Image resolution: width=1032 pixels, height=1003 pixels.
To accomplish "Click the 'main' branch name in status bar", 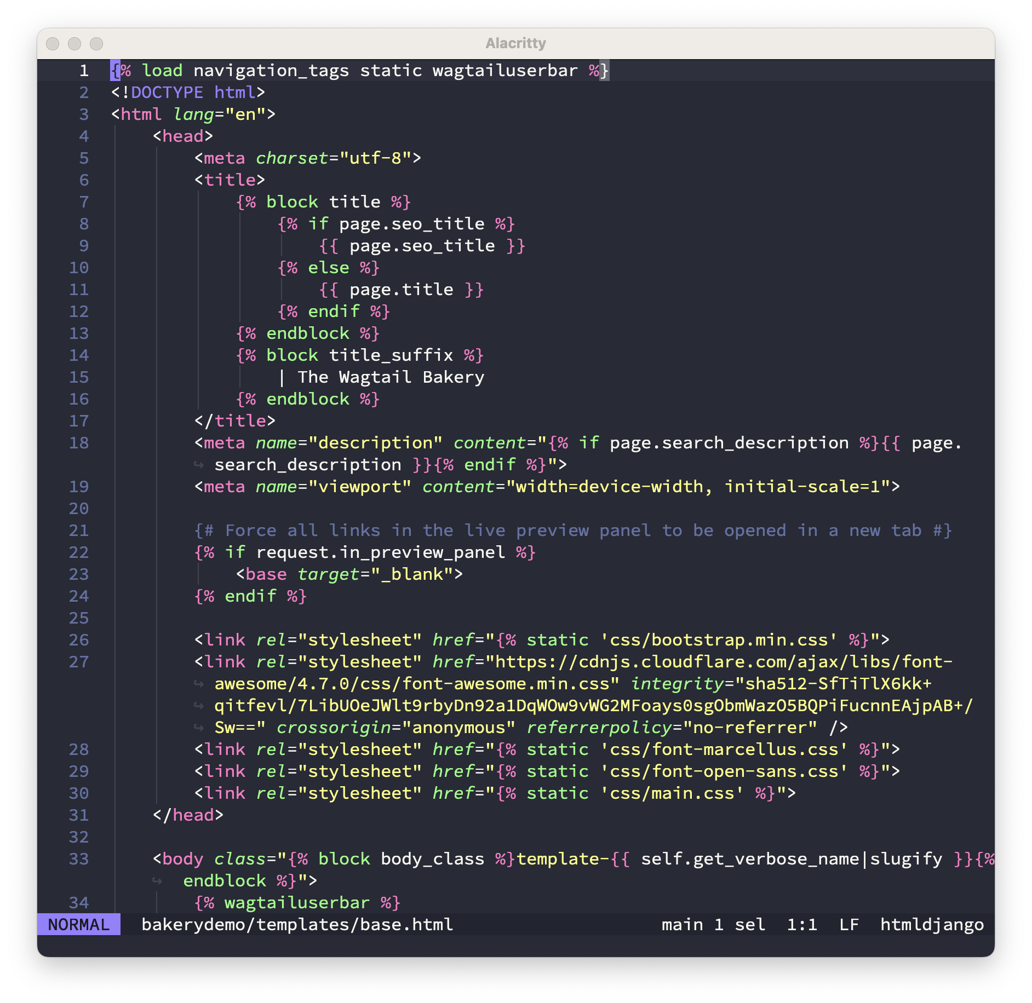I will (682, 925).
